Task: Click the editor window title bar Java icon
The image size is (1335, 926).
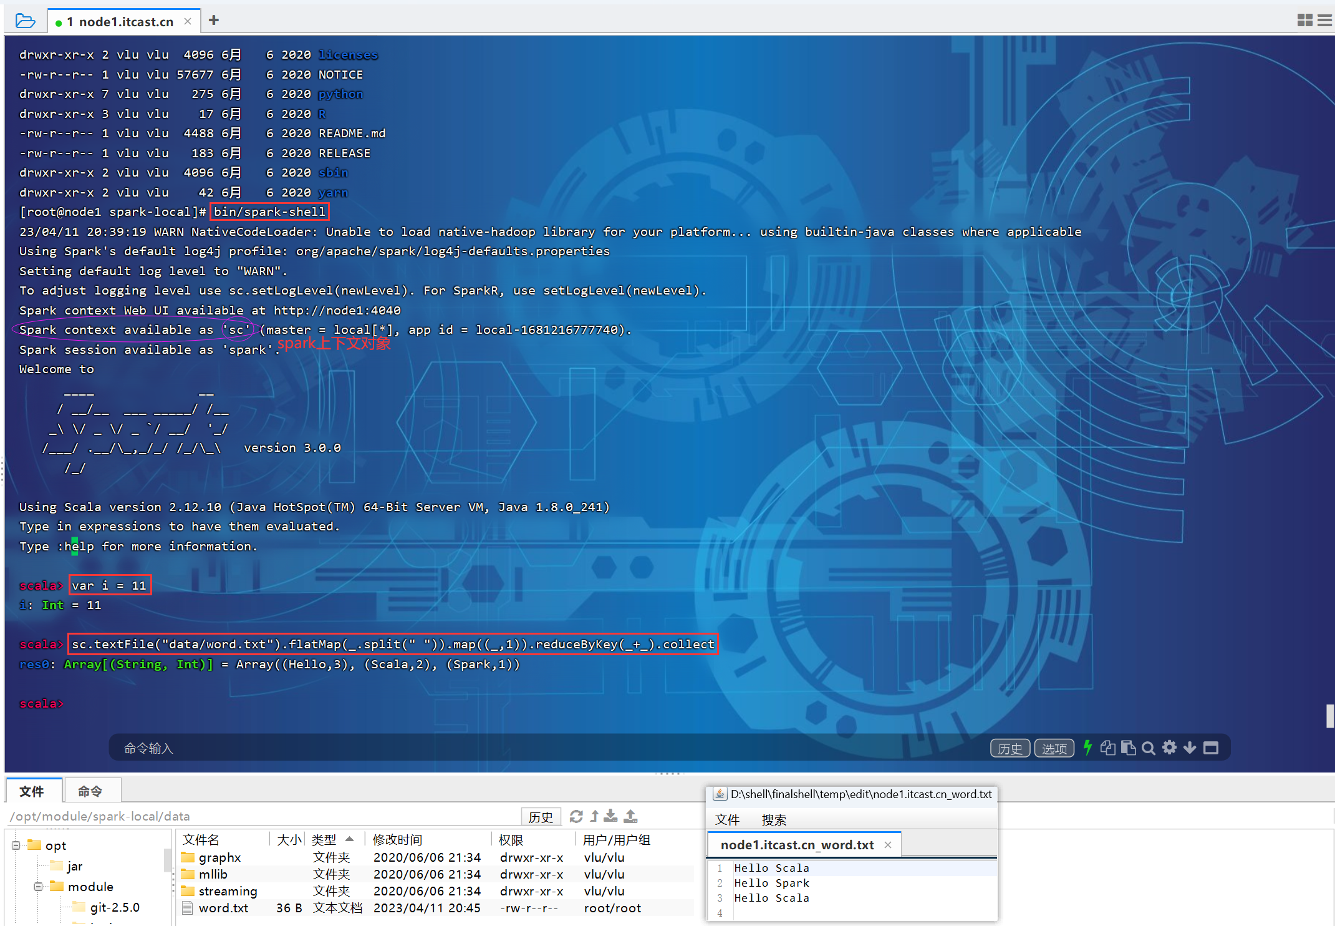Action: (720, 794)
